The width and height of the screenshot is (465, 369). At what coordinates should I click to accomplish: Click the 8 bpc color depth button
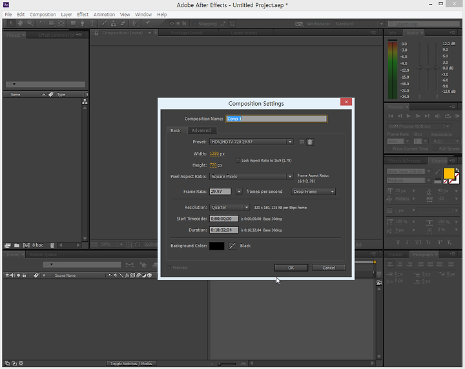(37, 245)
